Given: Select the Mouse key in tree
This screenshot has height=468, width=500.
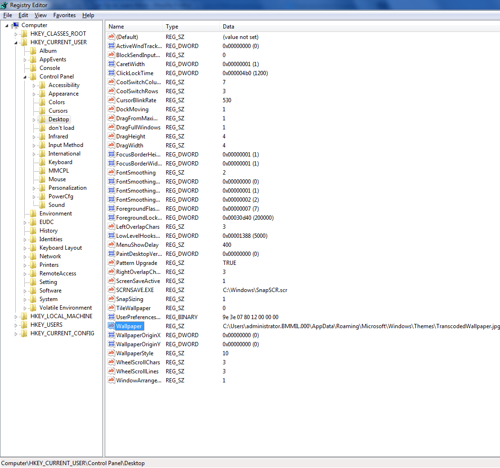Looking at the screenshot, I should point(57,179).
